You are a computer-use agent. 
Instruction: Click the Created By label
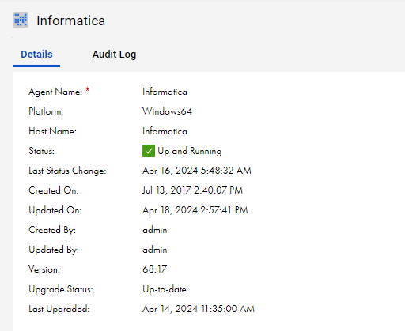coord(52,230)
